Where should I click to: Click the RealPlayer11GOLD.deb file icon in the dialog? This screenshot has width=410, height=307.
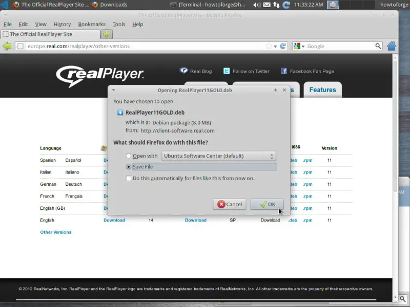pos(120,113)
